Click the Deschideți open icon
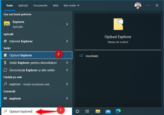164x115 pixels. pos(81,56)
